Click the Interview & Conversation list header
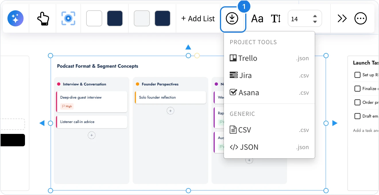 [x=84, y=84]
